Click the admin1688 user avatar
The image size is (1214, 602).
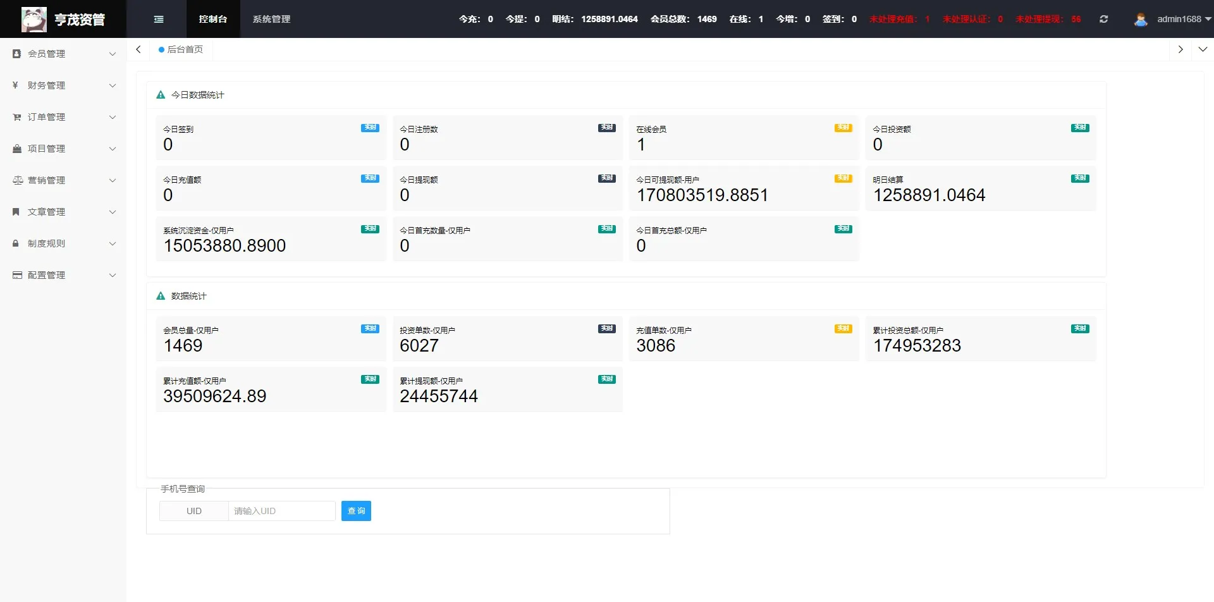pyautogui.click(x=1141, y=20)
